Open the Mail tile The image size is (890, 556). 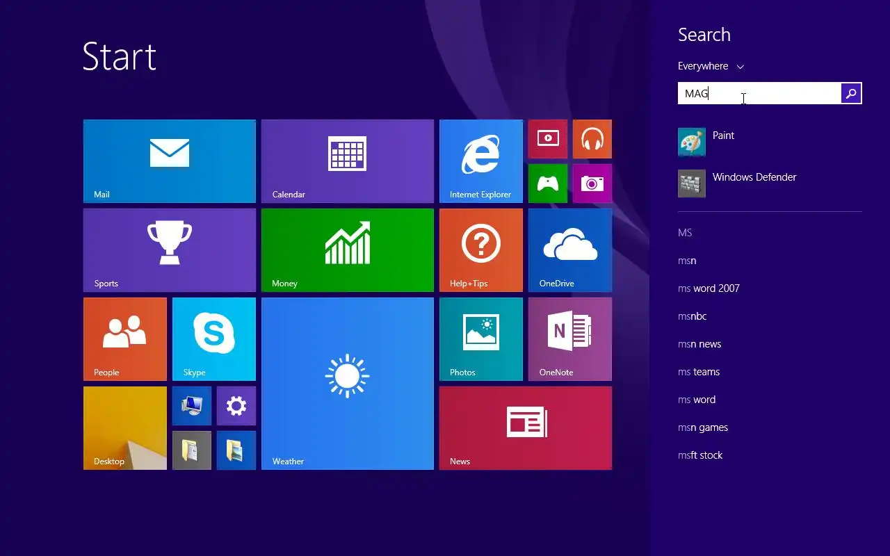[x=170, y=161]
